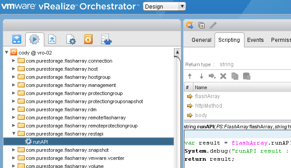Click the Duplicate Action icon

tap(202, 25)
